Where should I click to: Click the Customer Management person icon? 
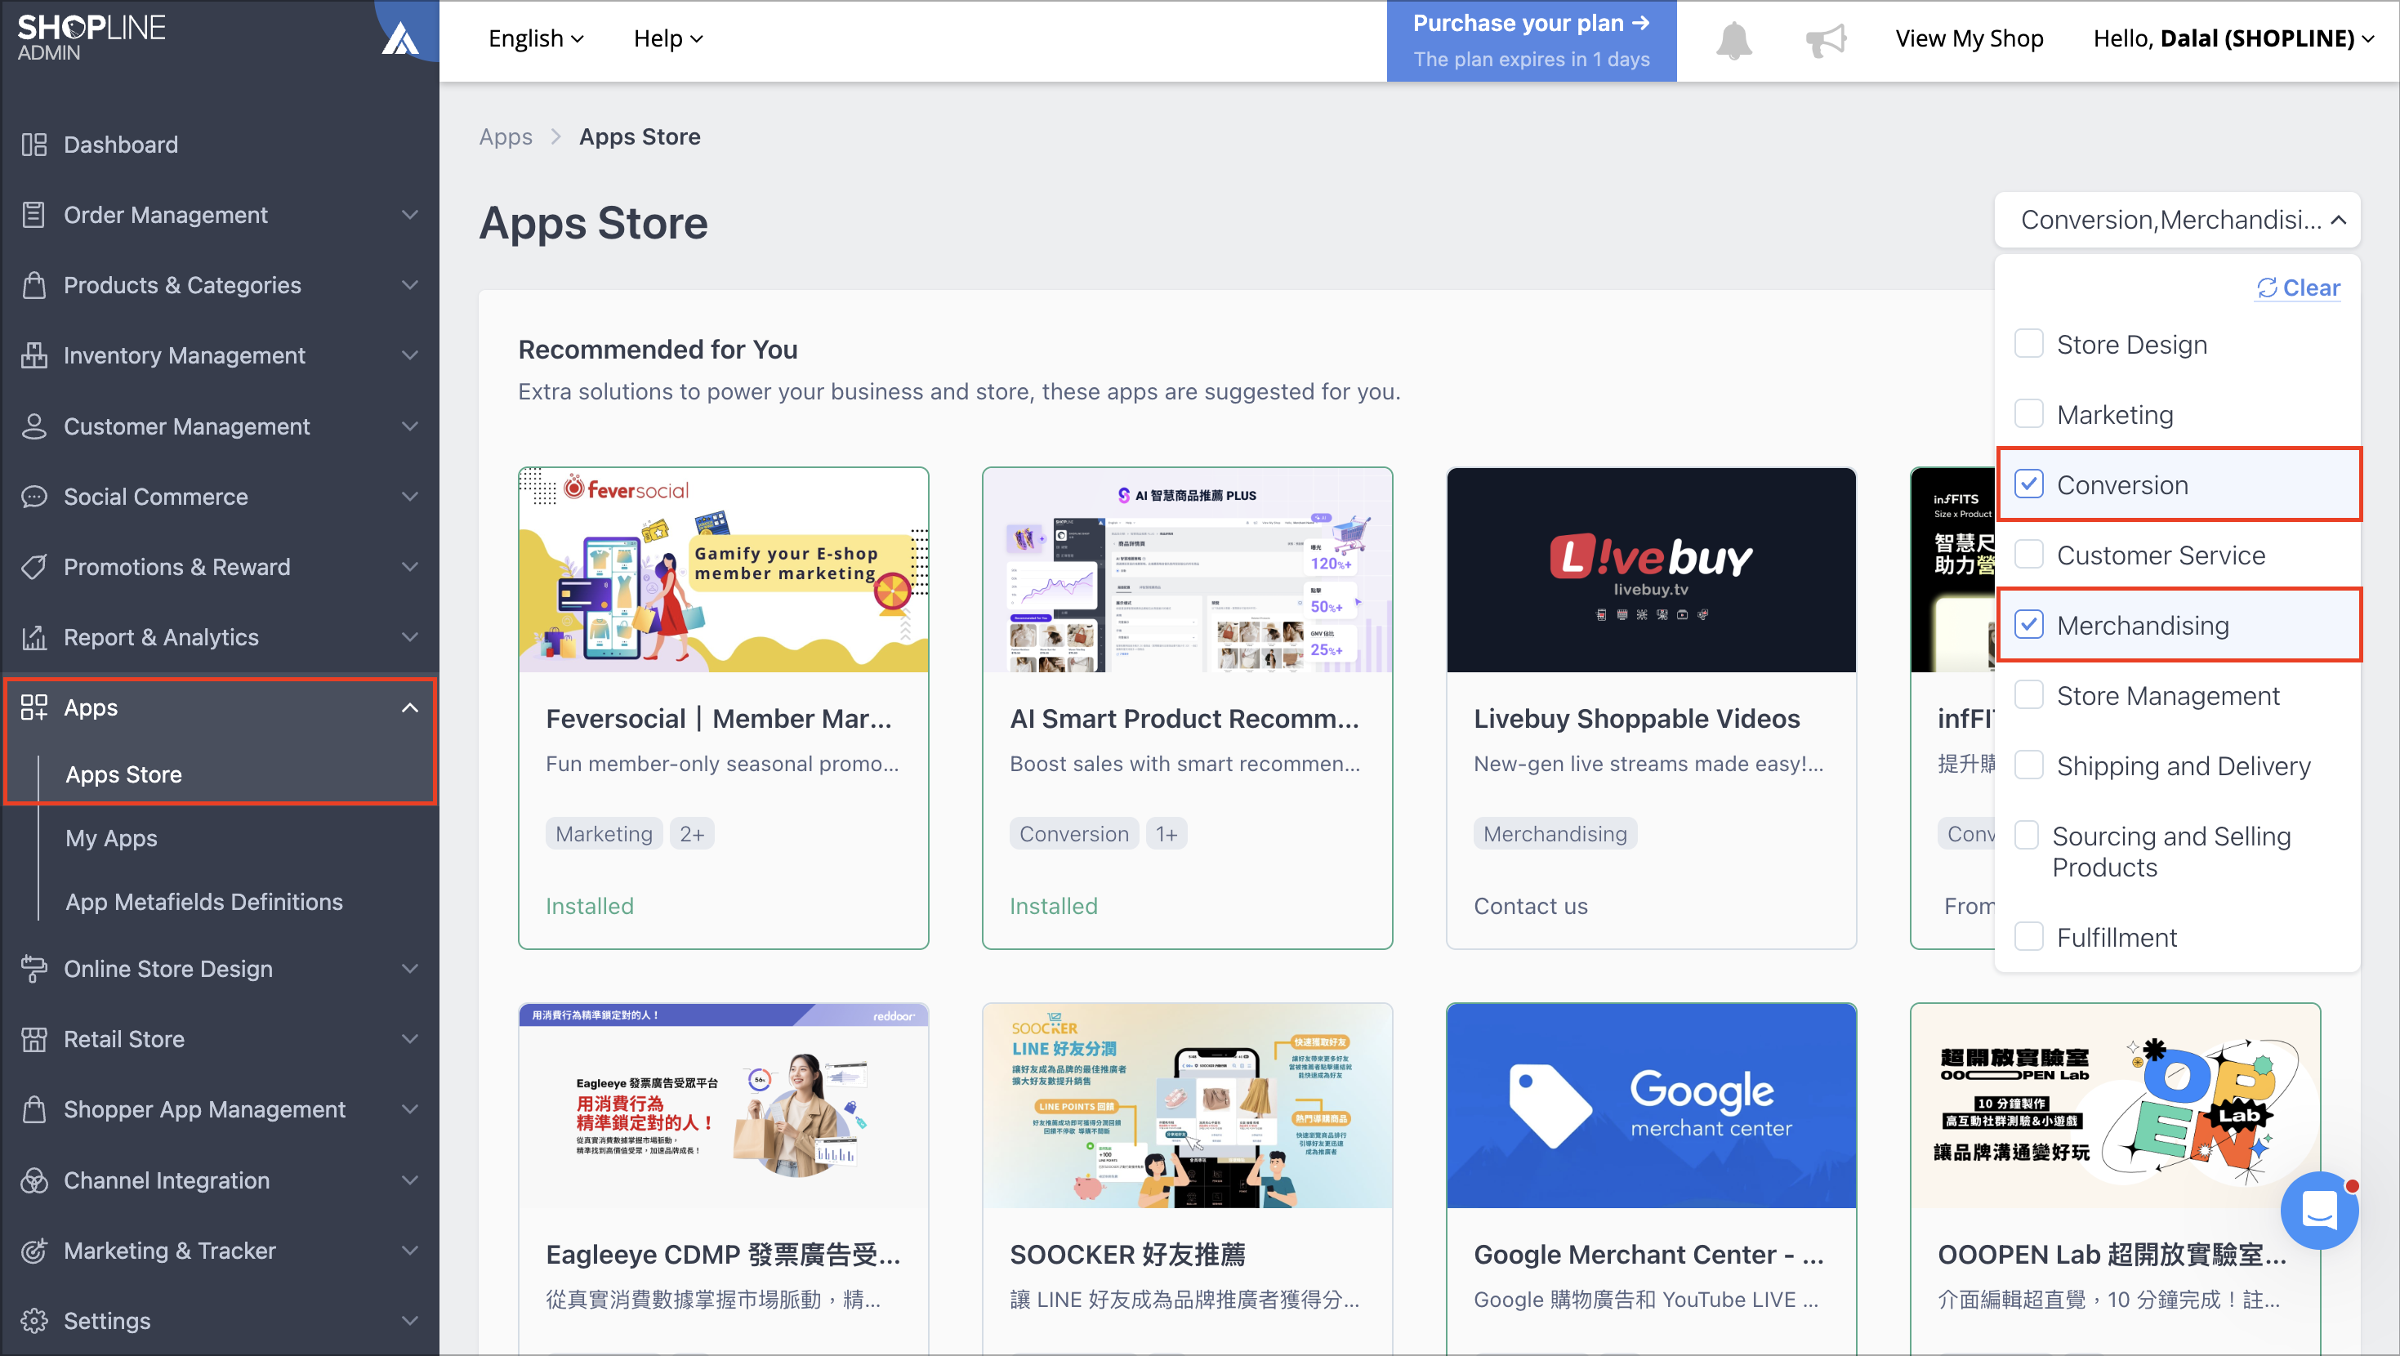34,426
